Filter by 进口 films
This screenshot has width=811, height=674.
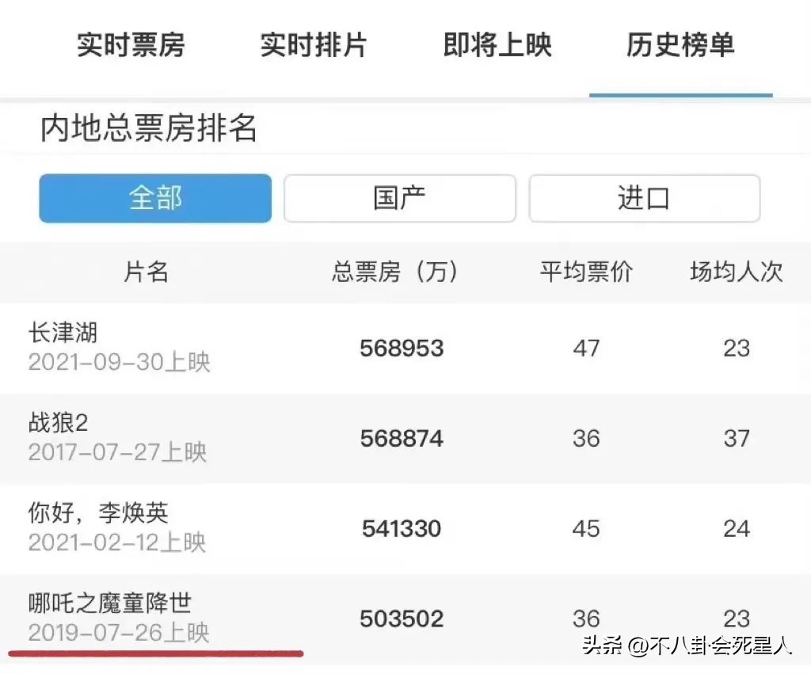pos(644,199)
